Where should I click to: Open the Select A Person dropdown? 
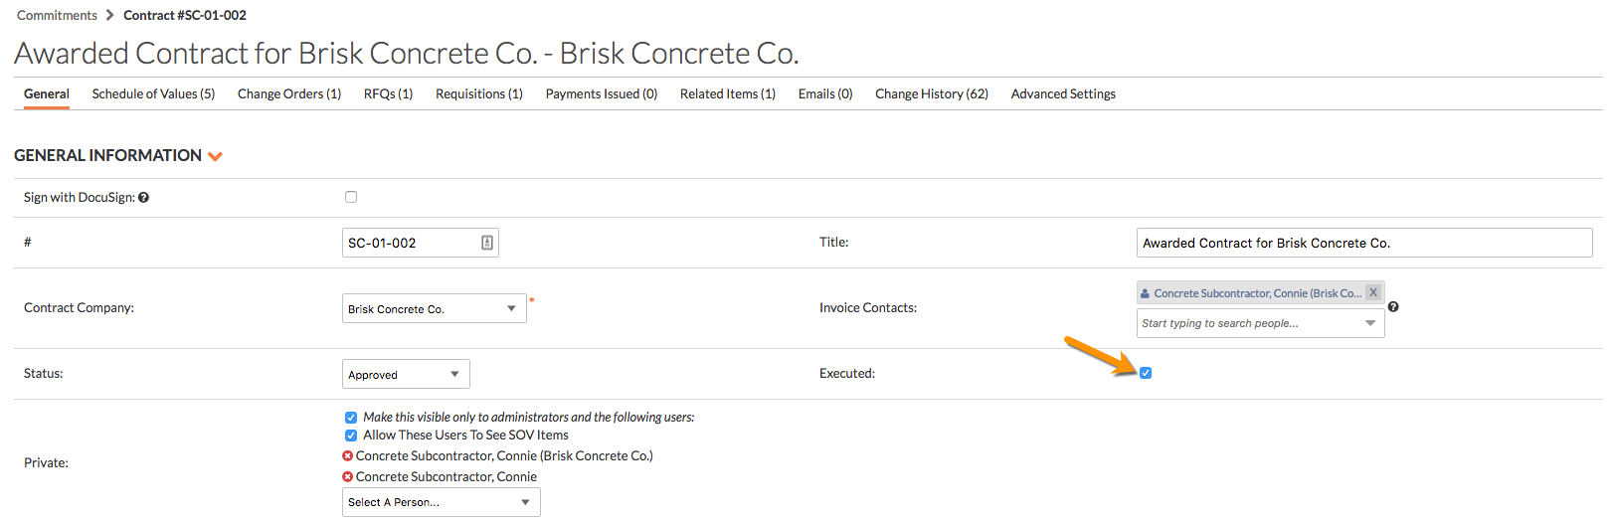coord(441,502)
